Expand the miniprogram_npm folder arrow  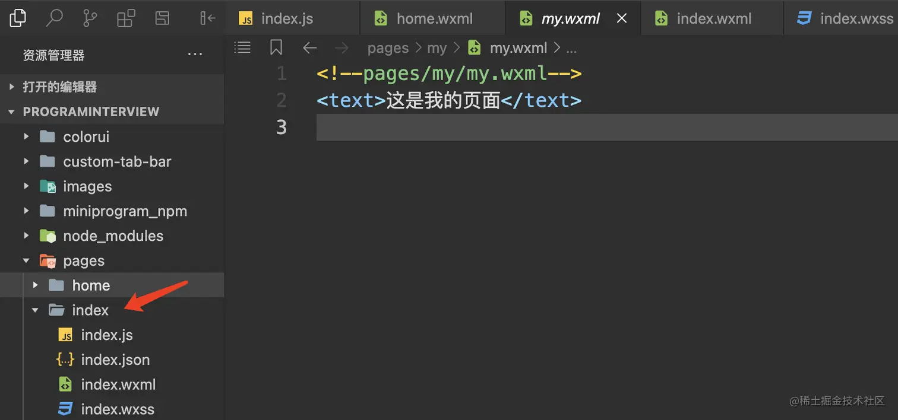(26, 211)
